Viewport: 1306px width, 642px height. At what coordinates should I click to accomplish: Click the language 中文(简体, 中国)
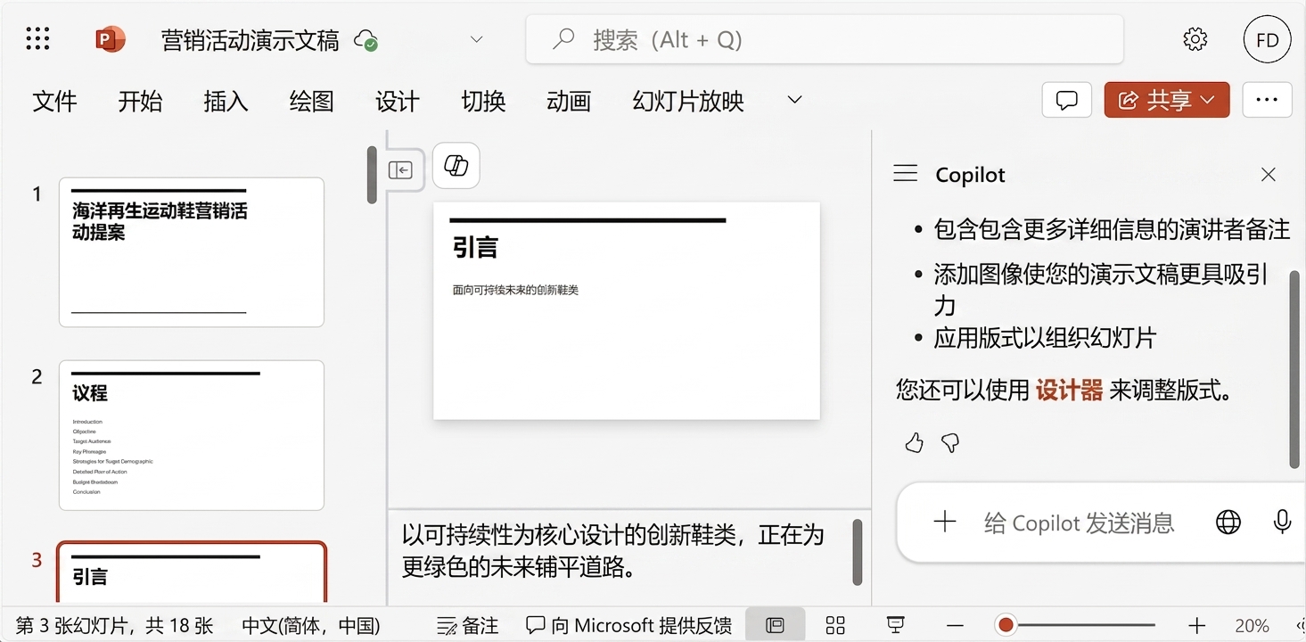(x=311, y=626)
